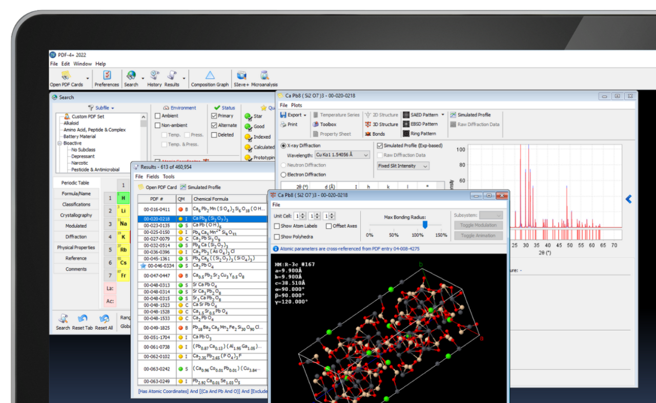Adjust the Max Bonding Radius slider
656x403 pixels.
click(x=425, y=225)
